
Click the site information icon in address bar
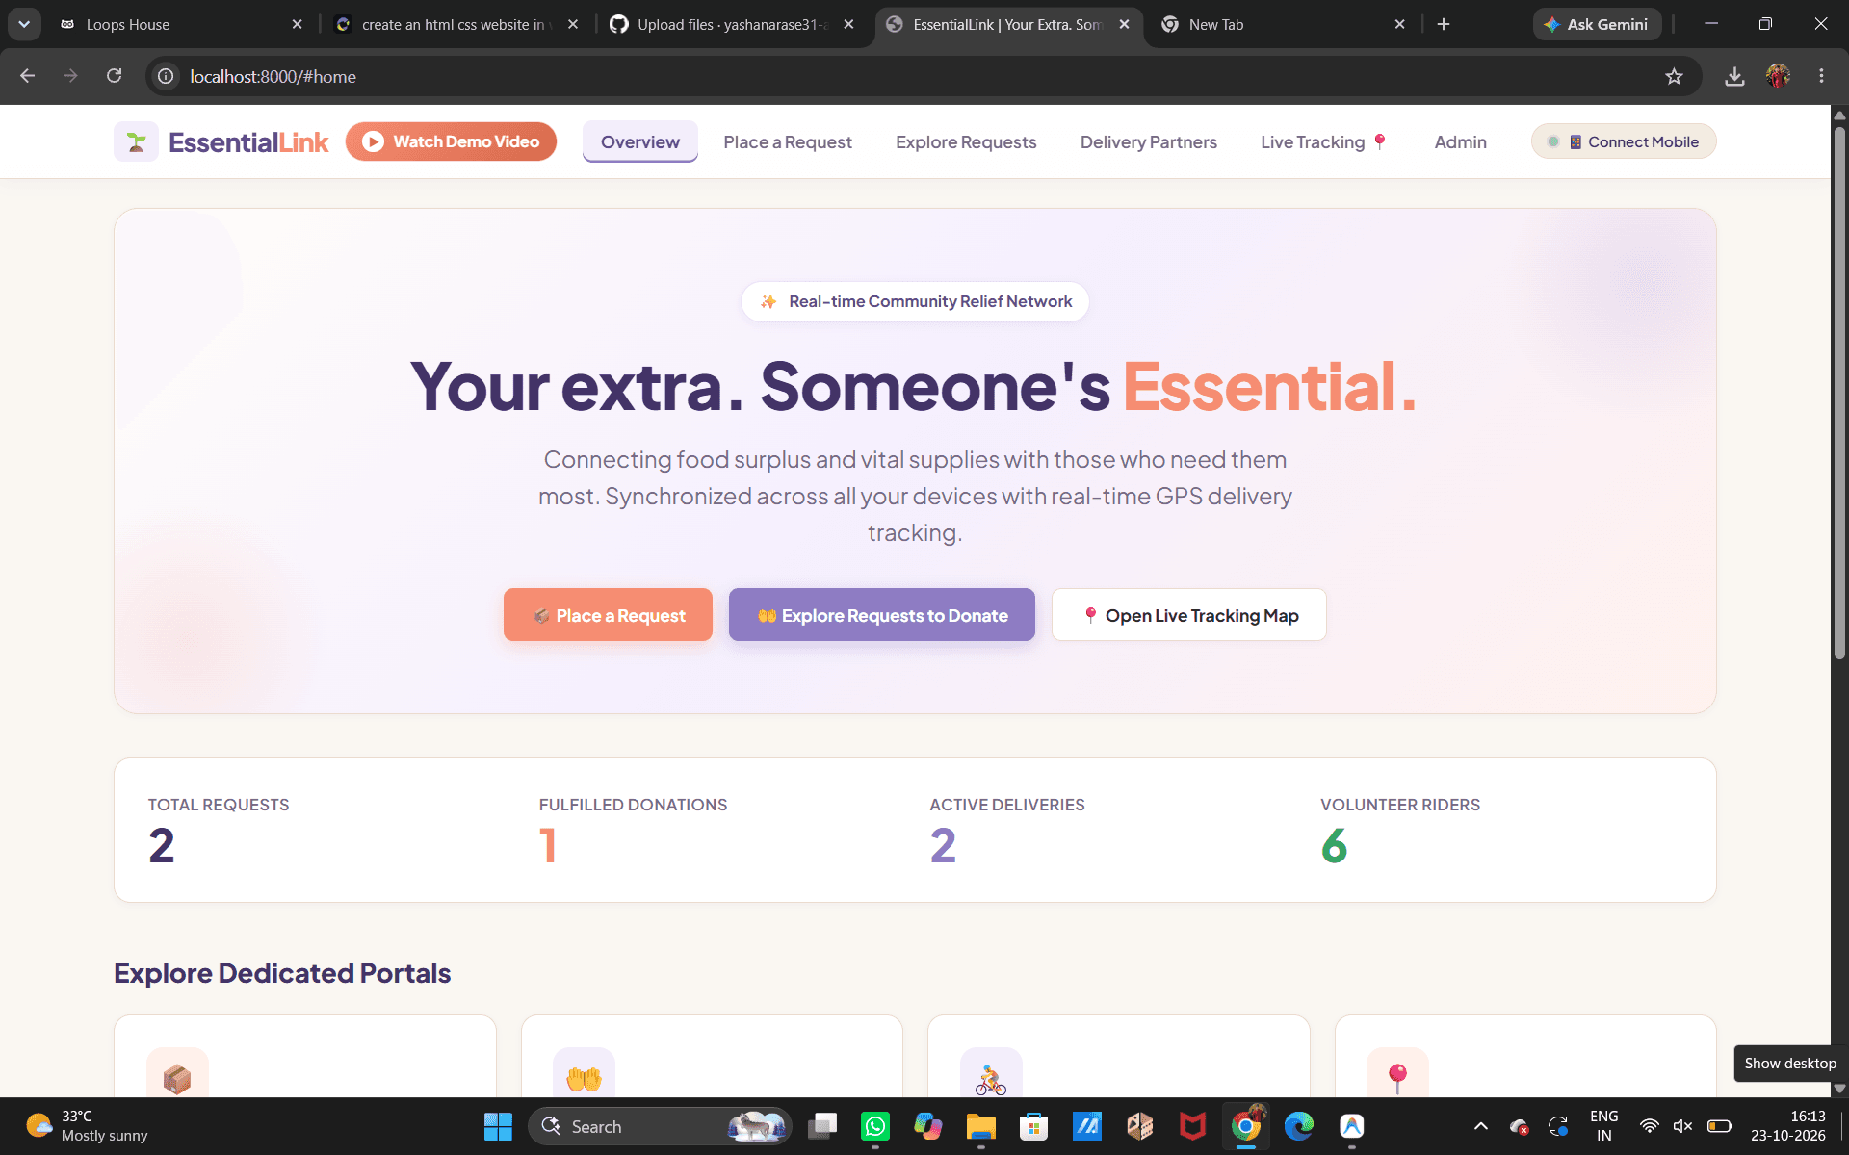click(166, 76)
